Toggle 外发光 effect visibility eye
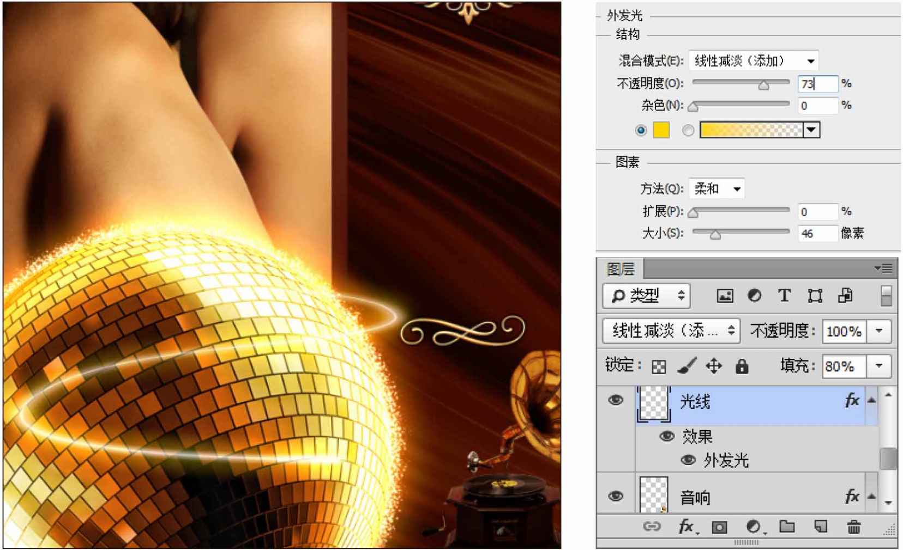Image resolution: width=903 pixels, height=550 pixels. 688,460
